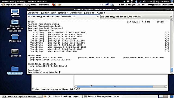Open the Editar menu in terminal
174x98 pixels.
click(45, 13)
